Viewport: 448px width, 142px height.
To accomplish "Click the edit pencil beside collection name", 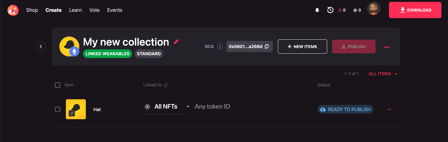I will (x=176, y=42).
